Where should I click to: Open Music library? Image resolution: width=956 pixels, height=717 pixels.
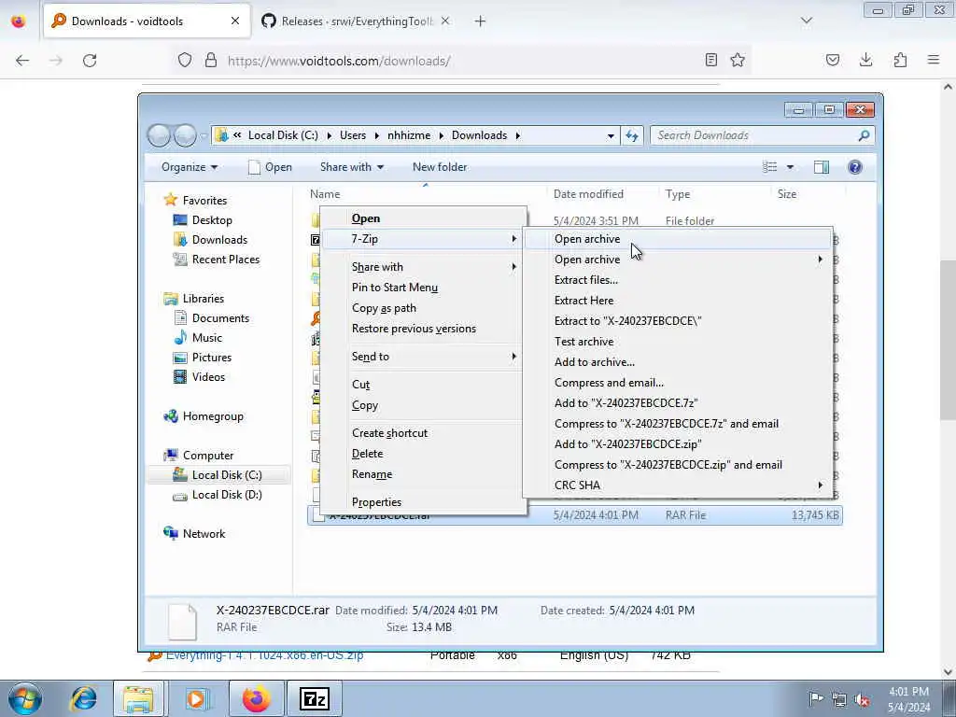click(x=206, y=337)
